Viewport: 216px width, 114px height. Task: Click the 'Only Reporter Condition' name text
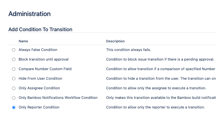[39, 107]
